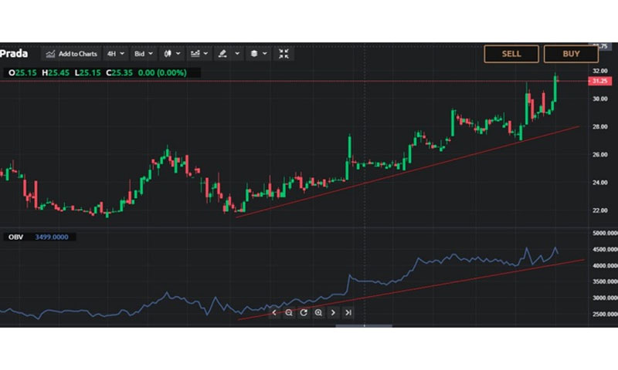This screenshot has width=618, height=370.
Task: Open the layers stack icon
Action: tap(254, 54)
